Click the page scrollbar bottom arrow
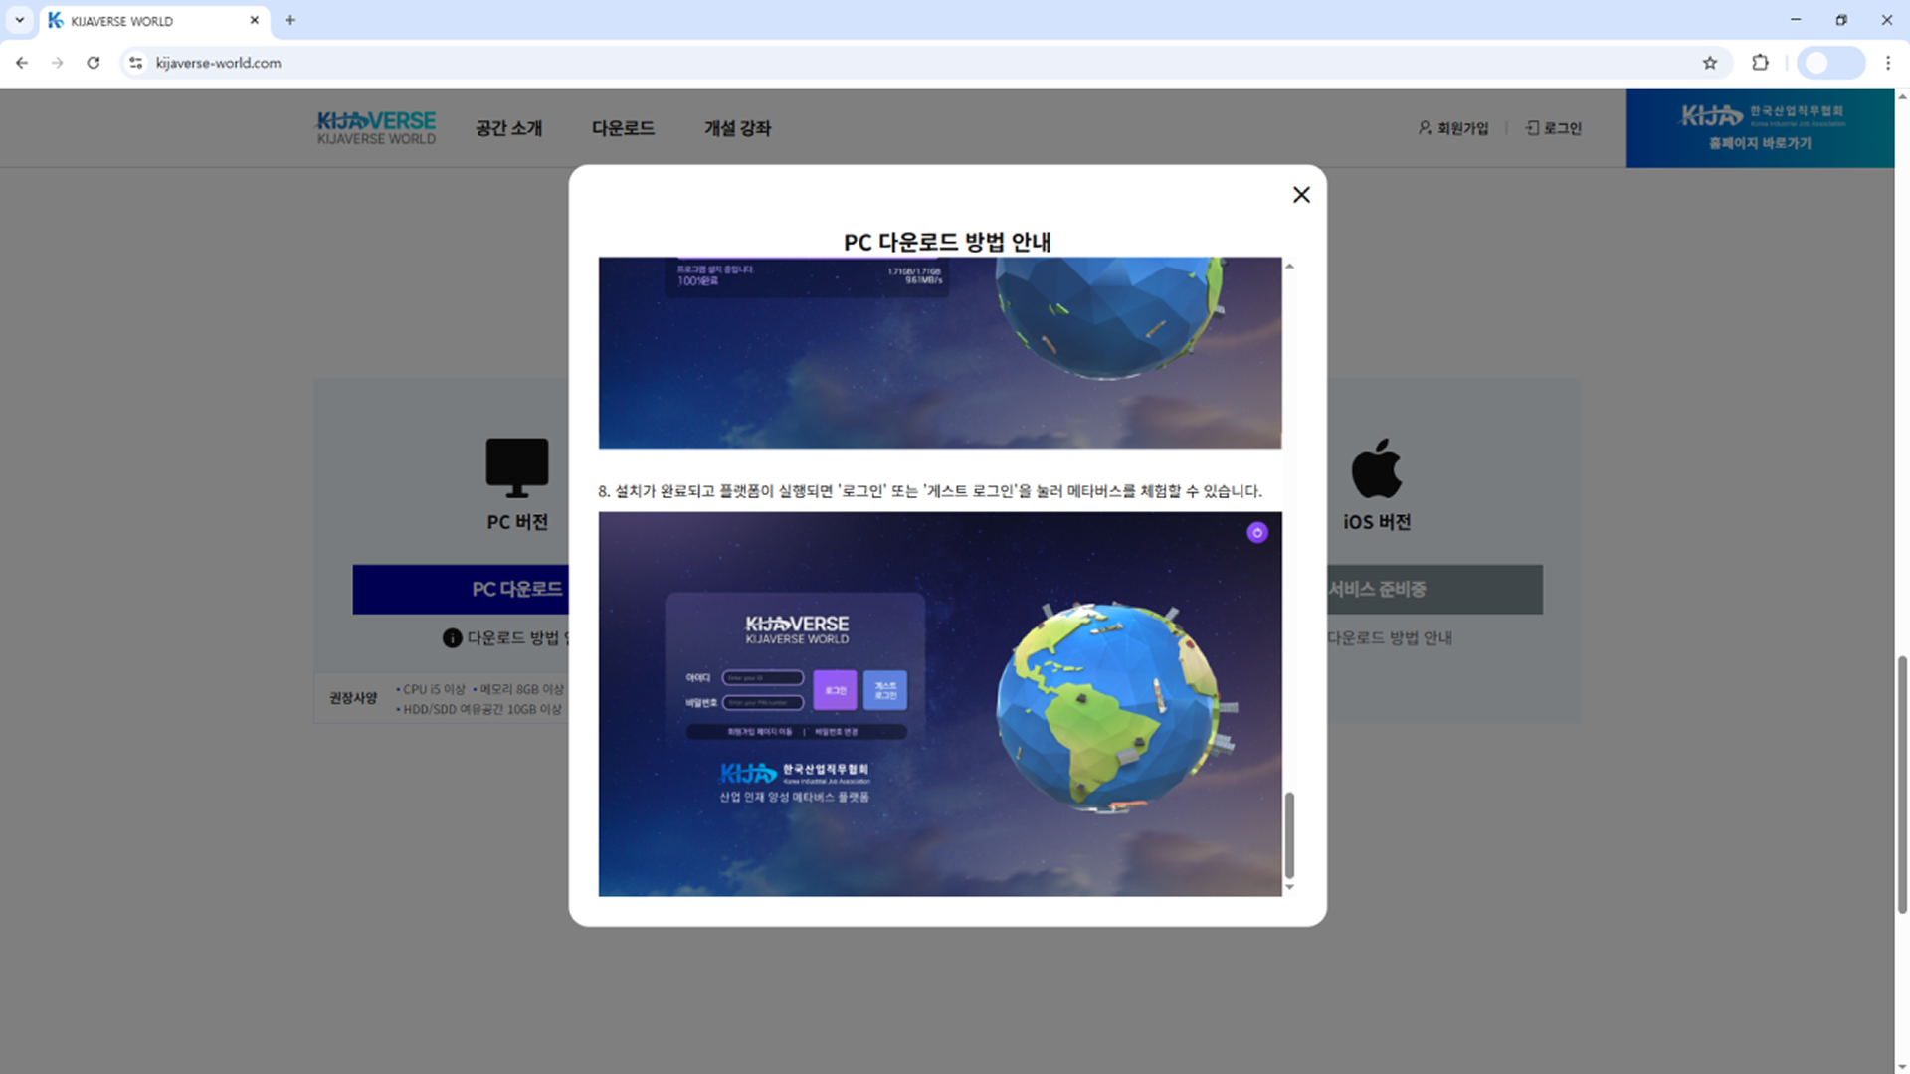1910x1074 pixels. (x=1902, y=1066)
